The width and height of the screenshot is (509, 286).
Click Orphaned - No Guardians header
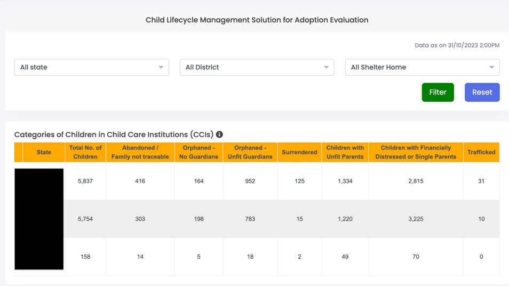[198, 152]
